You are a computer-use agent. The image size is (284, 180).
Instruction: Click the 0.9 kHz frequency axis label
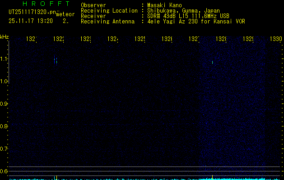(4, 104)
